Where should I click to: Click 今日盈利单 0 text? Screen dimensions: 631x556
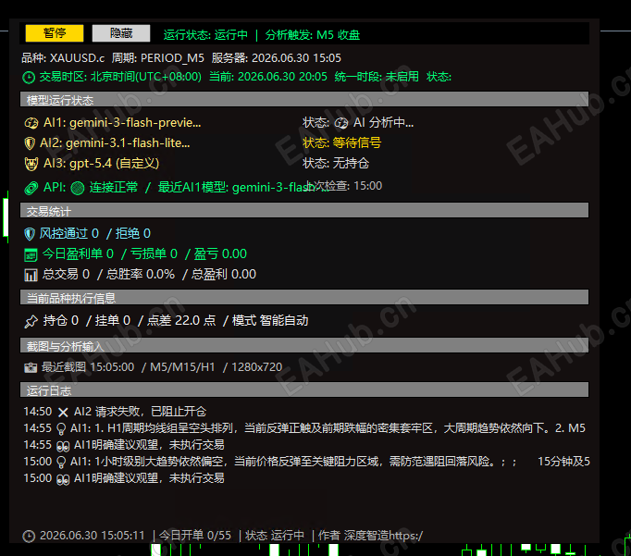(78, 254)
